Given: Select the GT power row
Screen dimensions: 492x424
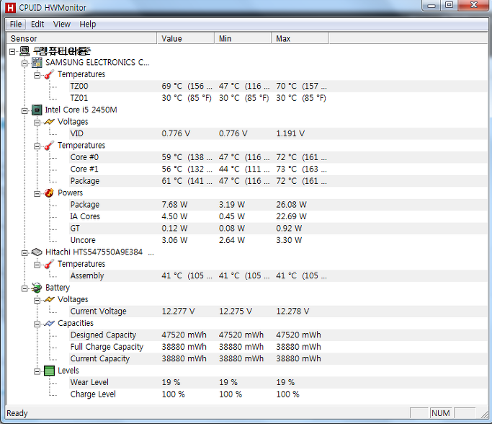Looking at the screenshot, I should tap(278, 229).
